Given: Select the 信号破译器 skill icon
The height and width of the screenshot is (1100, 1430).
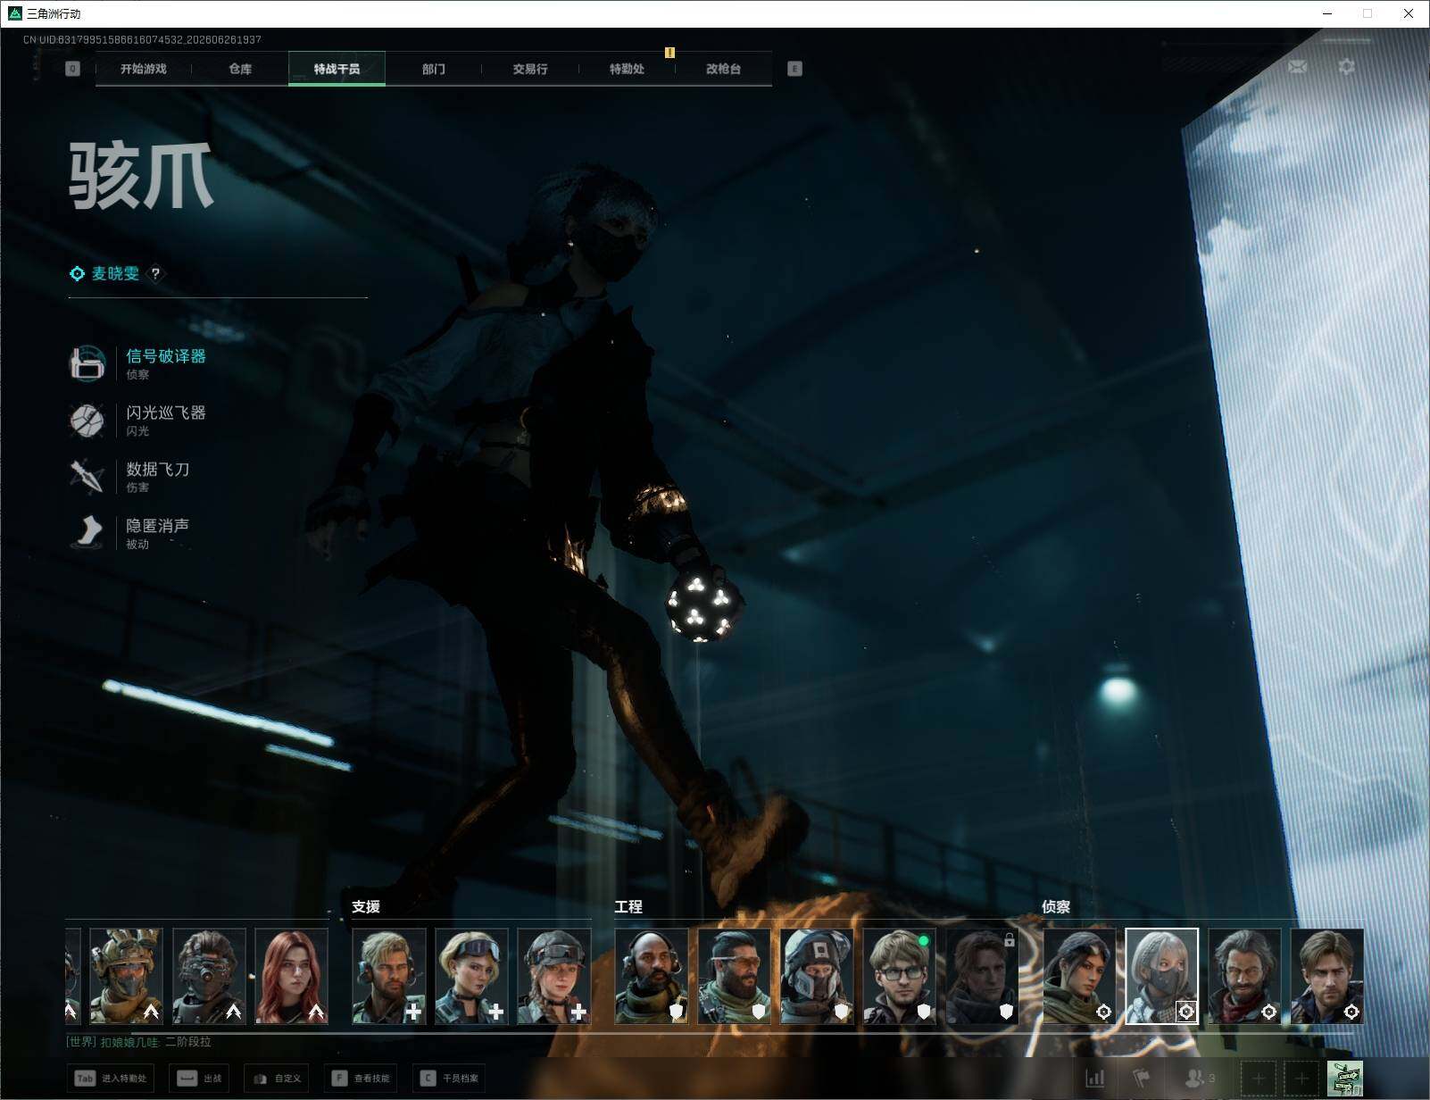Looking at the screenshot, I should click(87, 362).
